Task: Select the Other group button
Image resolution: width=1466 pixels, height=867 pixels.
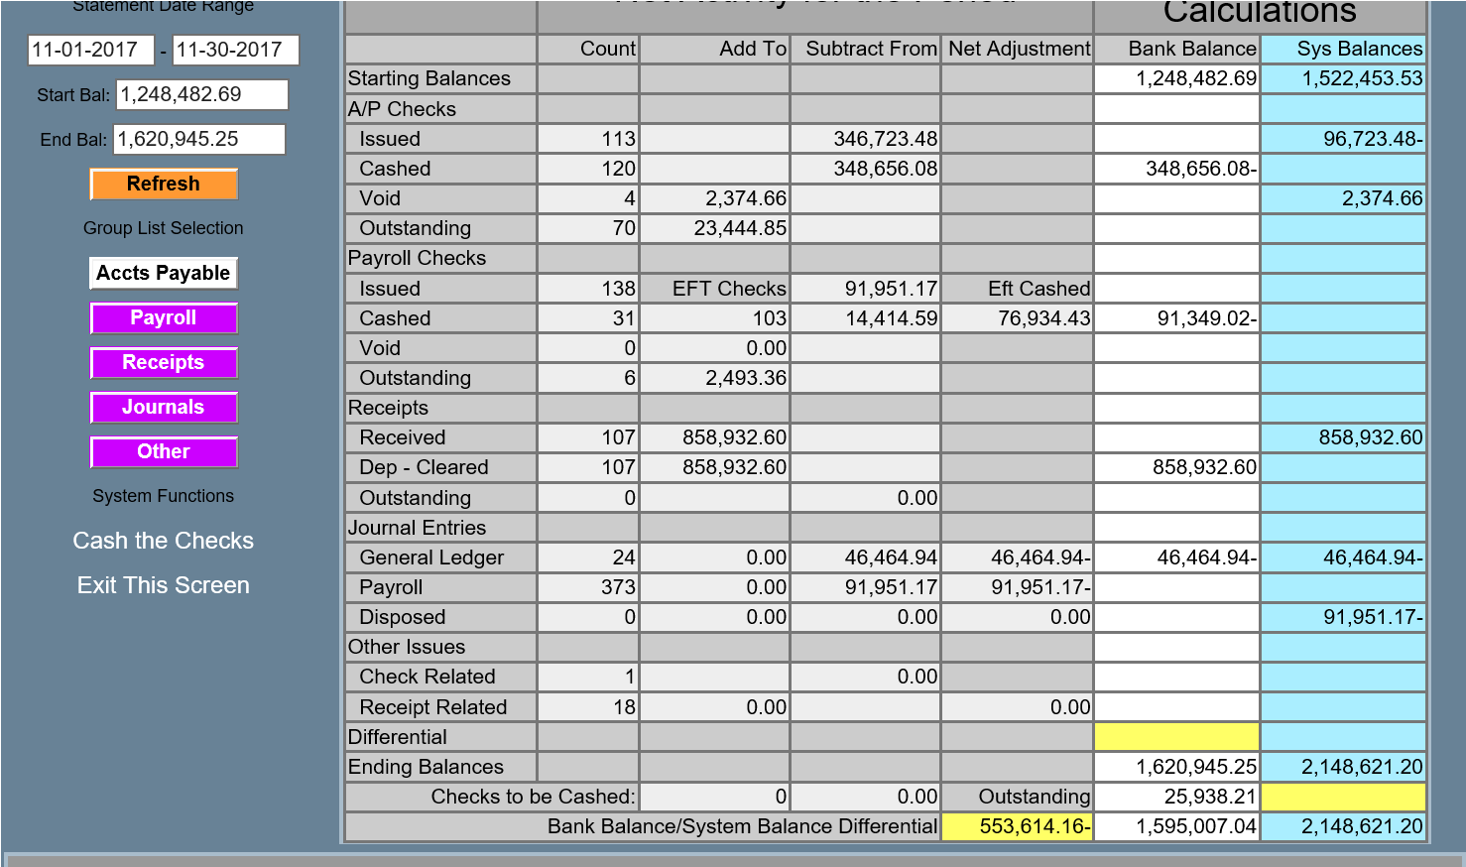Action: (164, 452)
